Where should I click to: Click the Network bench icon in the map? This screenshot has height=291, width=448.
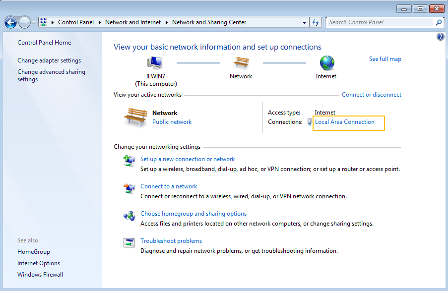pos(241,63)
